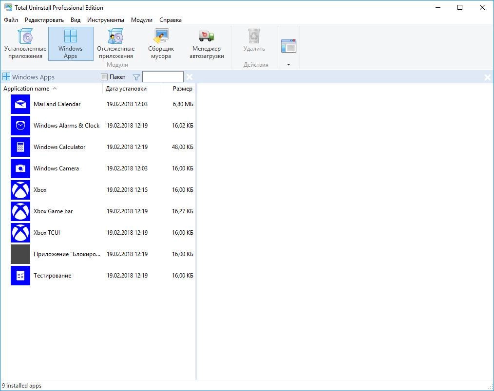Click the Windows Apps panel header icon

(6, 76)
